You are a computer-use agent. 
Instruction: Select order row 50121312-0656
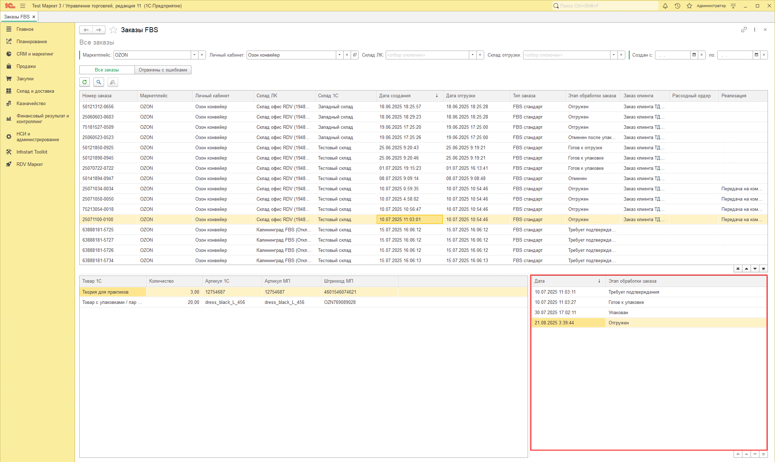(424, 106)
